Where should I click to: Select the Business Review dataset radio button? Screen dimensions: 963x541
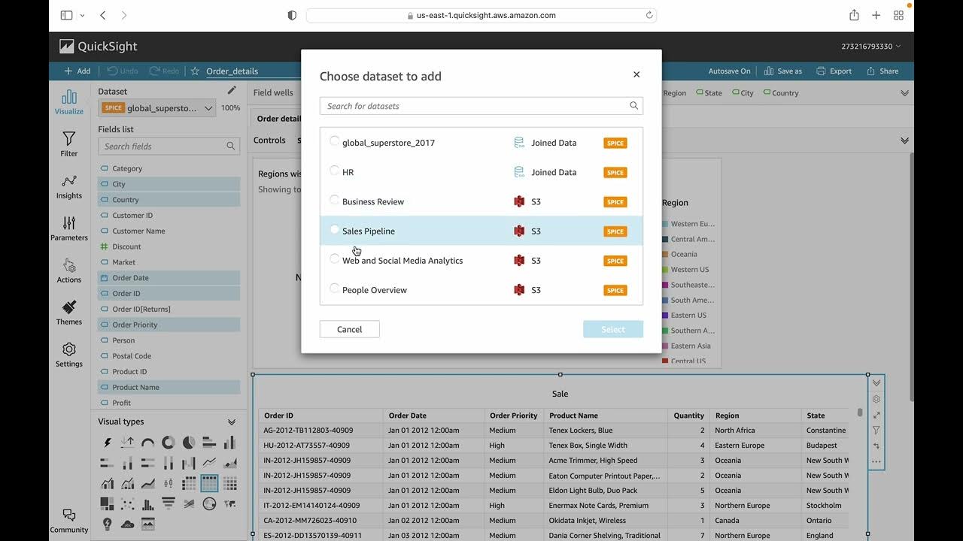point(335,200)
